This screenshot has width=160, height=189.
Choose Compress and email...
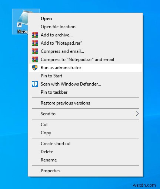point(85,51)
